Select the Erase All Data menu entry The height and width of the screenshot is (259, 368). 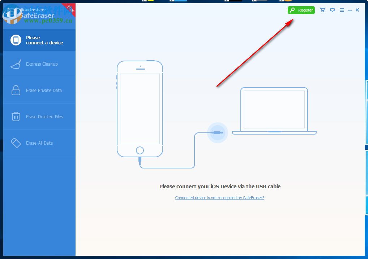click(x=39, y=143)
